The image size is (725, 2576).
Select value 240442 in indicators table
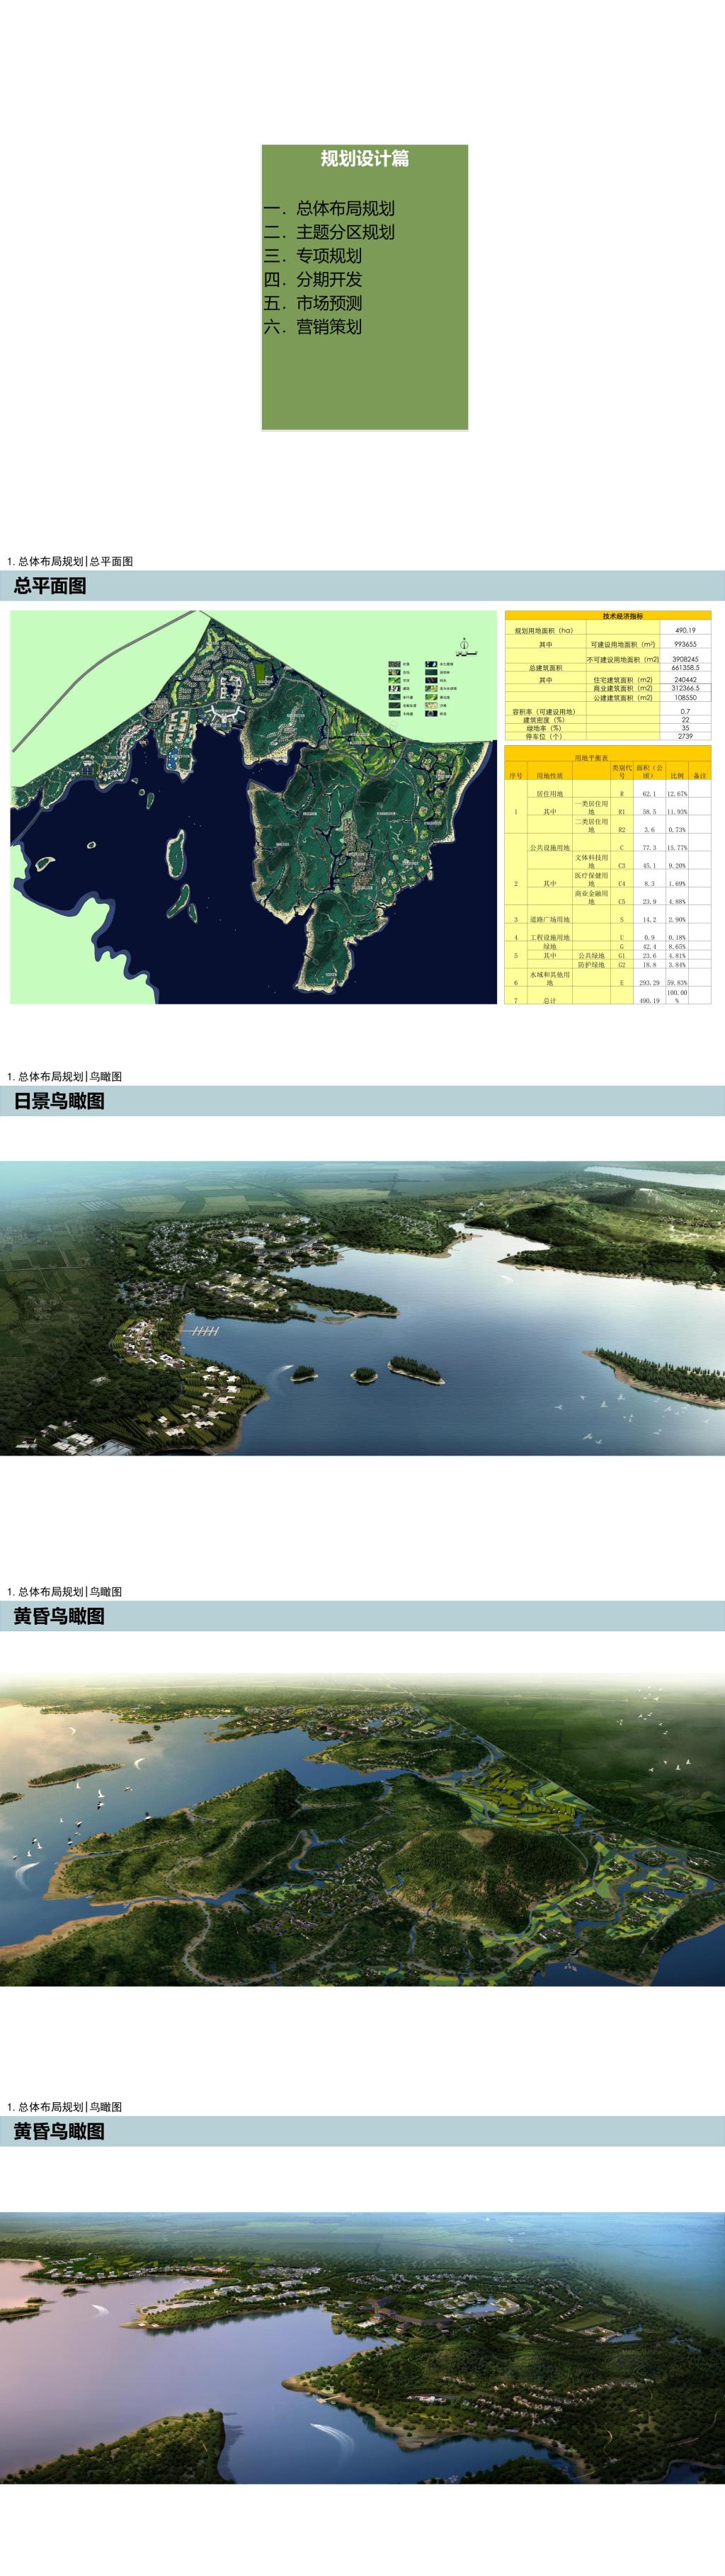pyautogui.click(x=686, y=680)
